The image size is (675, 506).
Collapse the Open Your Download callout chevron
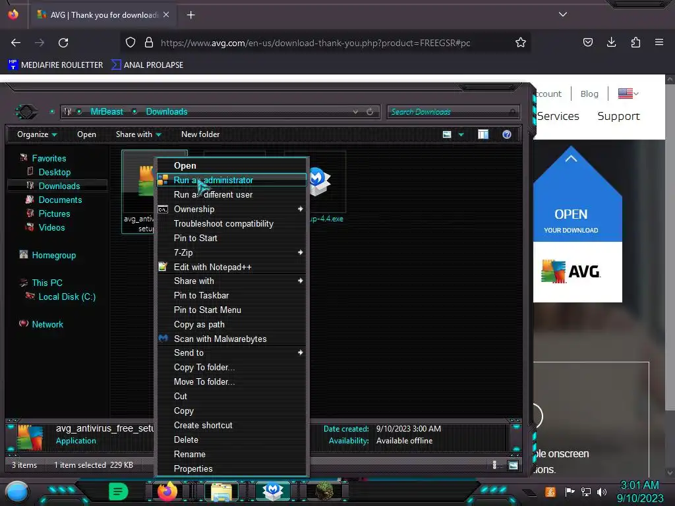(x=571, y=158)
